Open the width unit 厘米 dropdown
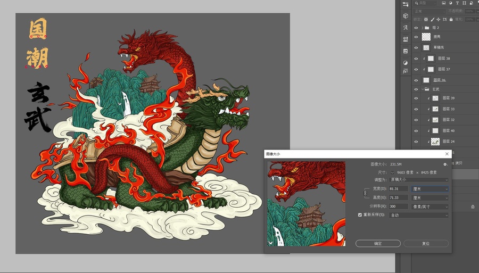Viewport: 479px width, 273px height. tap(430, 189)
